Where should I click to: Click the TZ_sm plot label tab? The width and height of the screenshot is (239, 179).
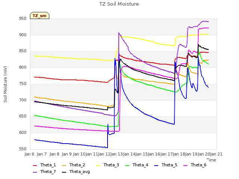[40, 16]
